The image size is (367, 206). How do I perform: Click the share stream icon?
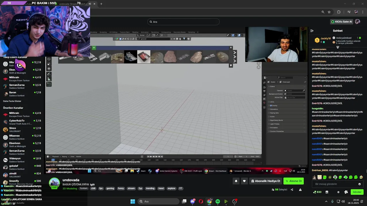pyautogui.click(x=292, y=190)
